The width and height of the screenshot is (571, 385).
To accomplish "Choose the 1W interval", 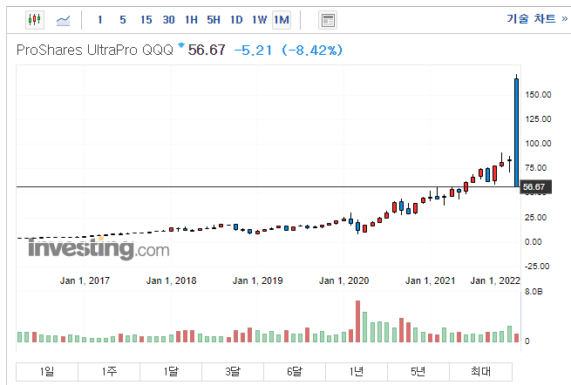I will click(x=259, y=20).
